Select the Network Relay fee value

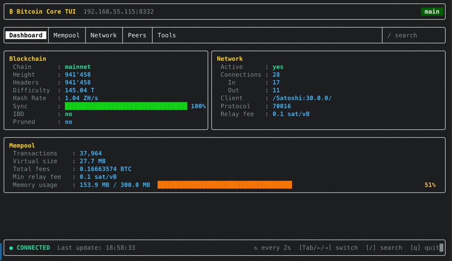[291, 114]
